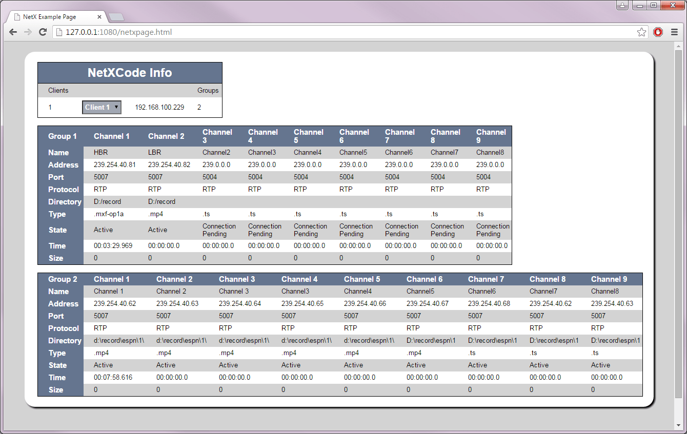Click address 239.254.40.82
The height and width of the screenshot is (434, 687).
(169, 165)
